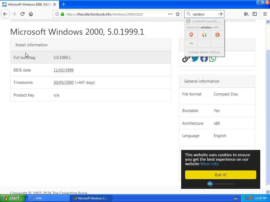Click the address bar URL
Viewport: 270px width, 202px height.
coord(105,14)
